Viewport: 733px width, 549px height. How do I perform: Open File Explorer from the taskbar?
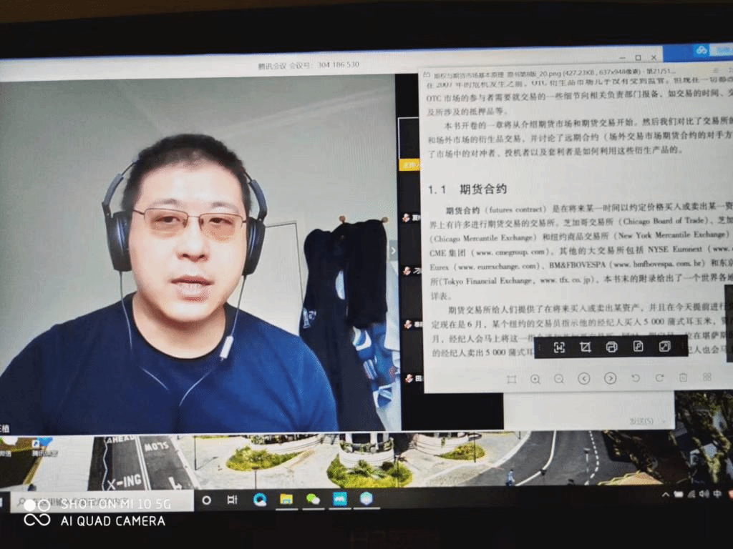[x=286, y=499]
